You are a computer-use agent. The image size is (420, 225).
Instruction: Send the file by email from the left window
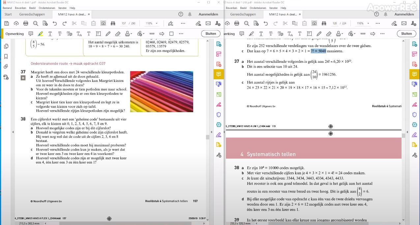(208, 23)
